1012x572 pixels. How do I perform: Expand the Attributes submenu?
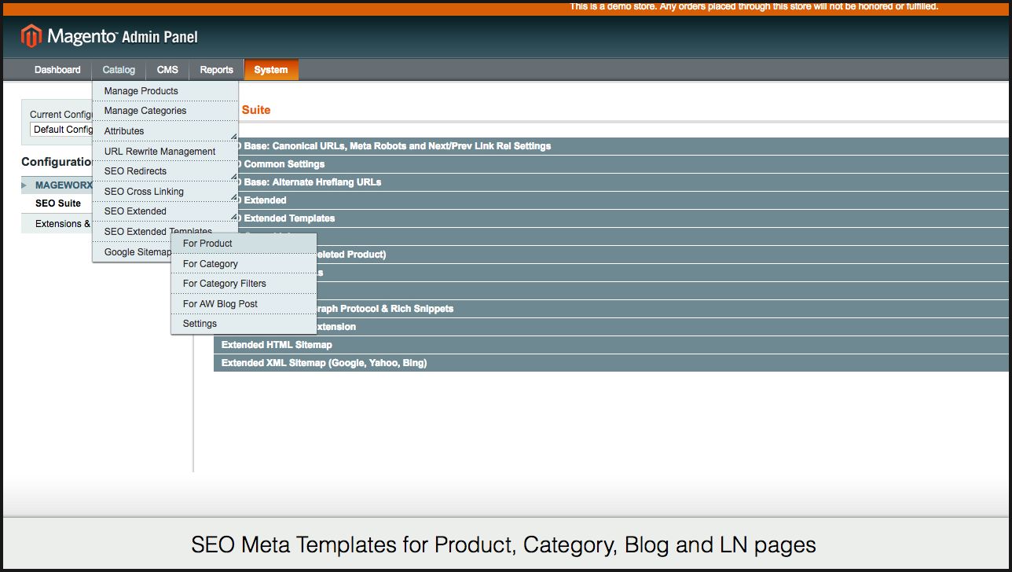pyautogui.click(x=124, y=131)
